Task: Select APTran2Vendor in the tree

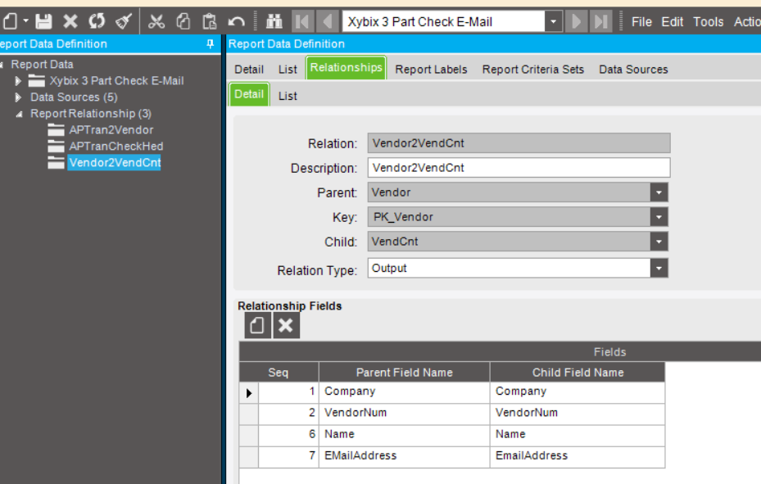Action: coord(111,130)
